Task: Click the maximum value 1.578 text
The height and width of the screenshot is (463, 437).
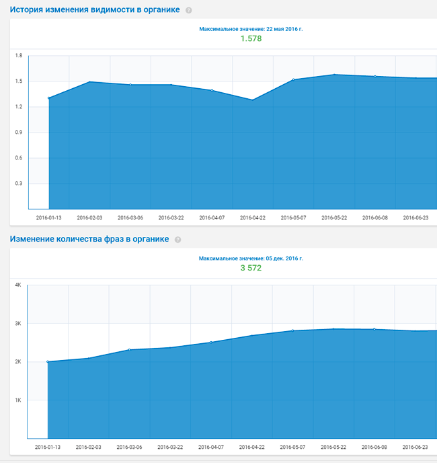Action: (251, 39)
